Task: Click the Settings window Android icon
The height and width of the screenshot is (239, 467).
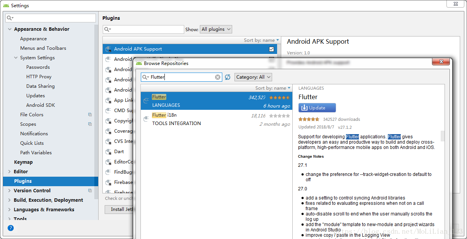Action: click(6, 6)
